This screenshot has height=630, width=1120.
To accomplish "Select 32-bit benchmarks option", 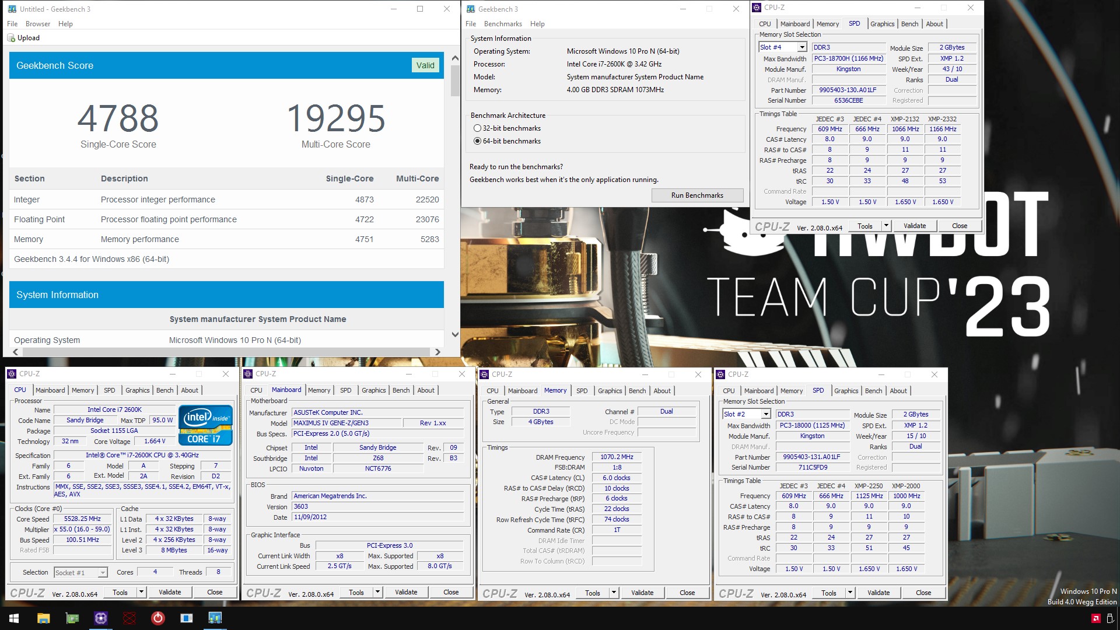I will [x=507, y=128].
